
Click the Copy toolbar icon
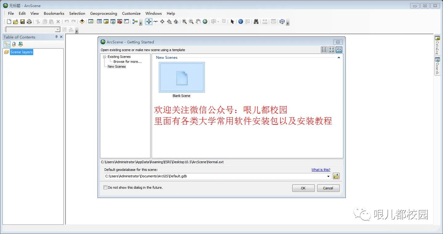coord(45,22)
